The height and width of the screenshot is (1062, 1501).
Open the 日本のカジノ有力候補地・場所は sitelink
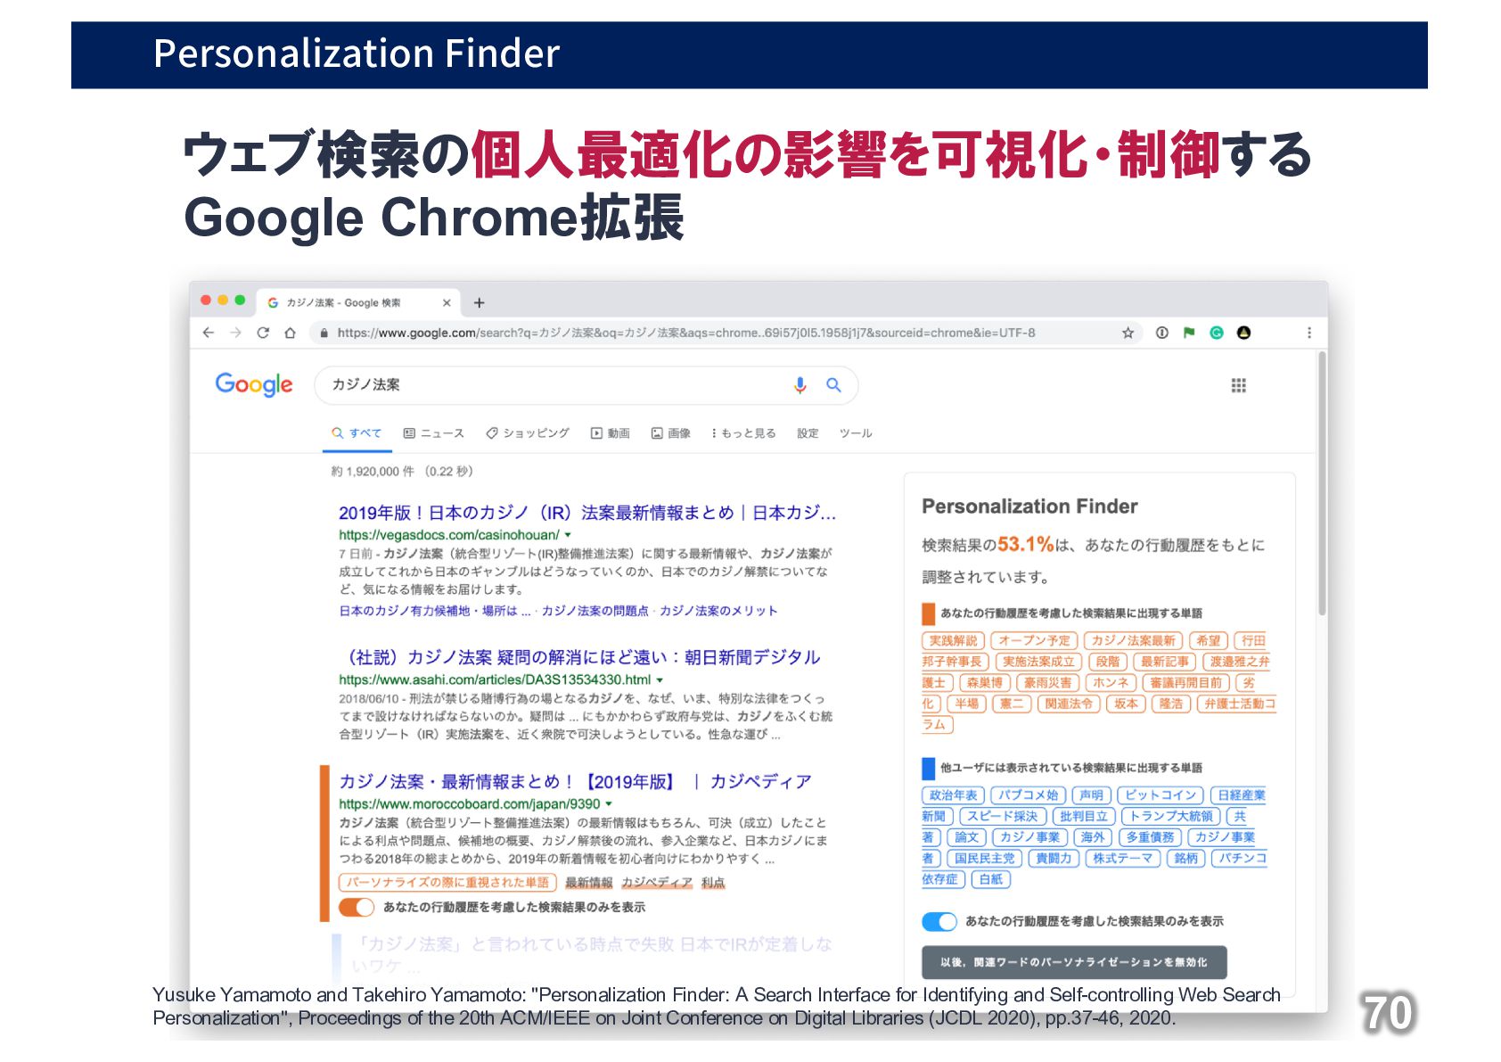(x=434, y=611)
